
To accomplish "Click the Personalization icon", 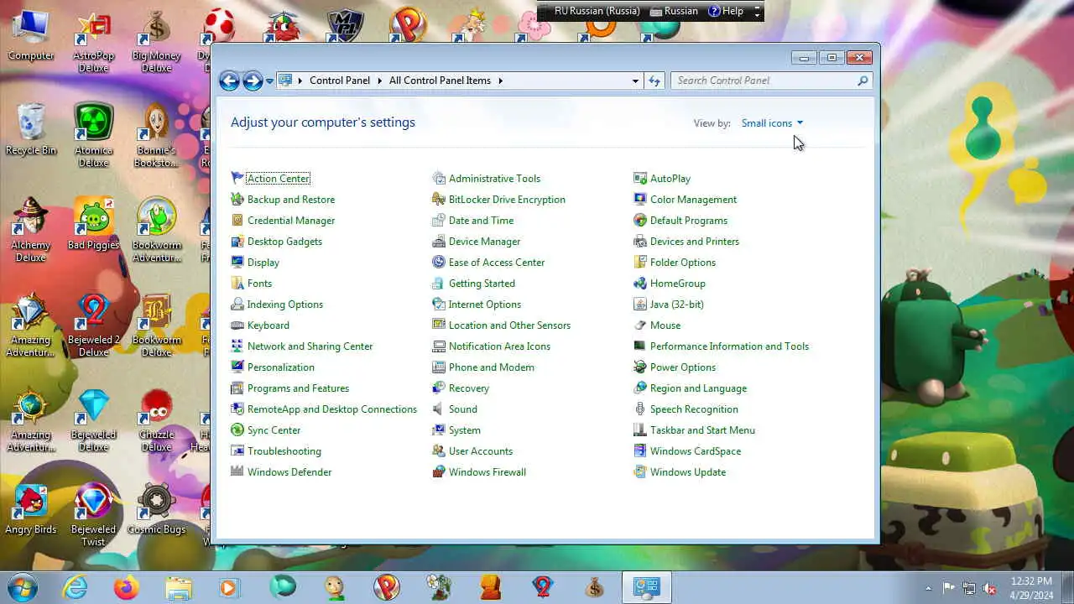I will click(237, 367).
